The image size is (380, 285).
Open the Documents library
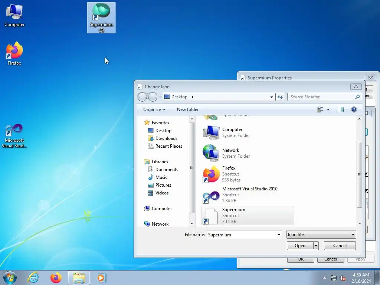(x=163, y=169)
